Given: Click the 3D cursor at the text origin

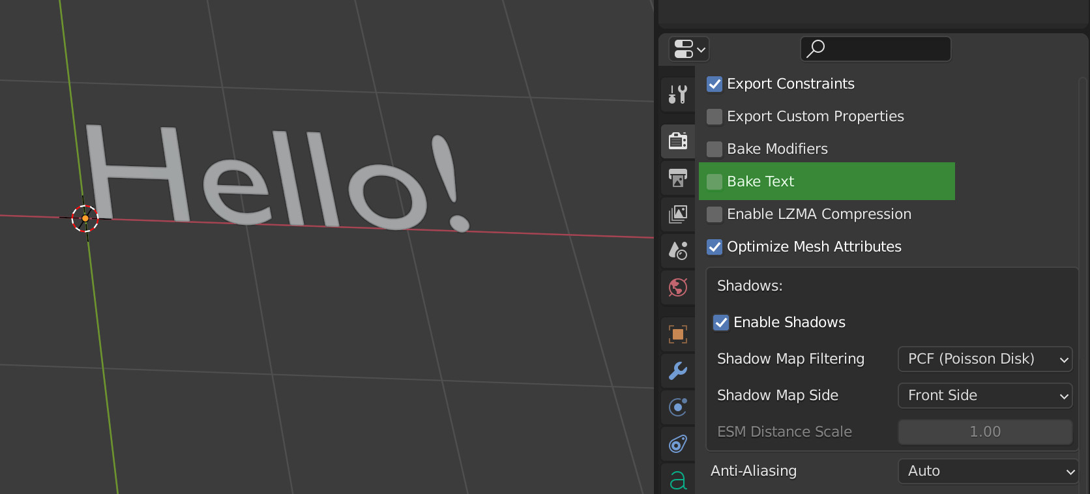Looking at the screenshot, I should tap(85, 218).
